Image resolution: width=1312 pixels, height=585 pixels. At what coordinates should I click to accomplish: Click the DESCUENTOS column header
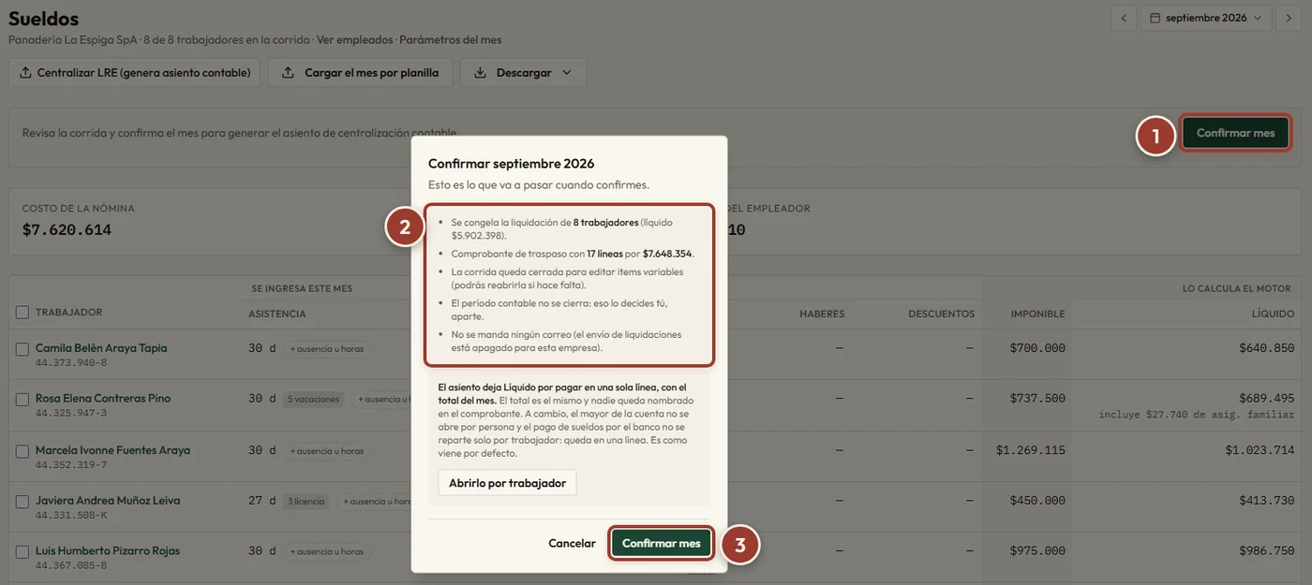(941, 314)
